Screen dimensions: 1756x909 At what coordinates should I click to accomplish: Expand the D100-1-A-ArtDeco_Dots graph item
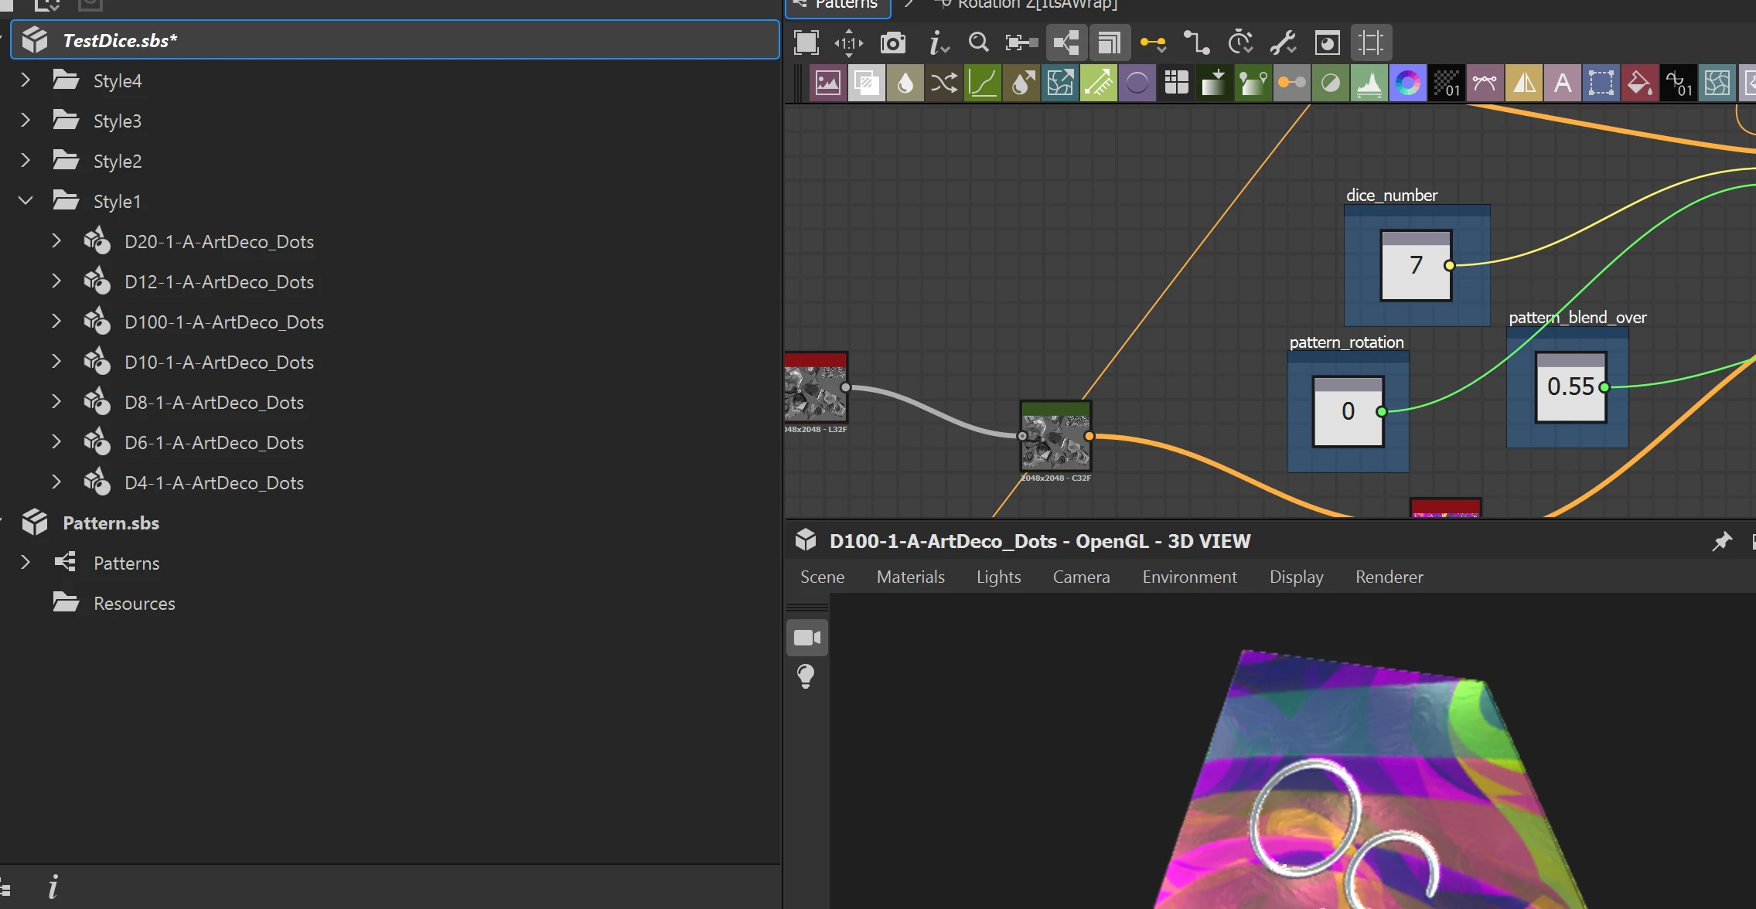pos(56,322)
